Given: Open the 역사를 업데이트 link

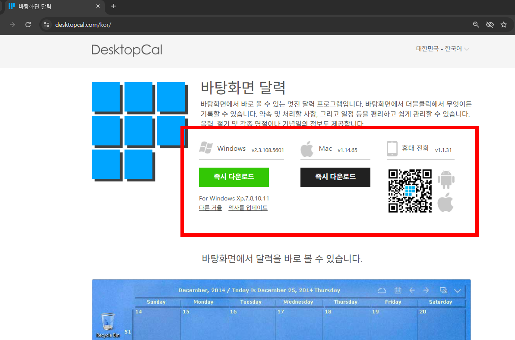Looking at the screenshot, I should (247, 207).
